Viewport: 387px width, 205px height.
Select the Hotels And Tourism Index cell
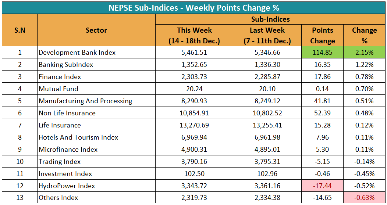coord(79,137)
